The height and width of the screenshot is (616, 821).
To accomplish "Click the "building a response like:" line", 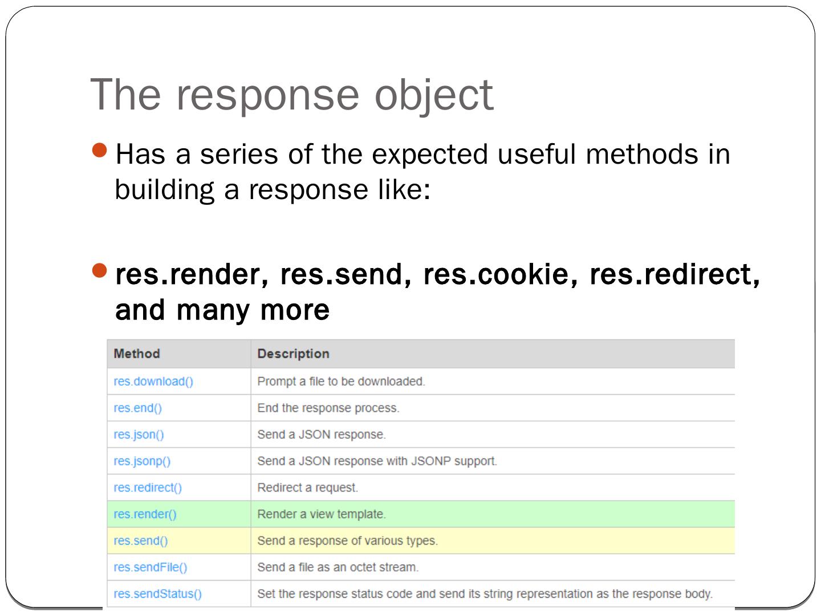I will click(x=273, y=190).
